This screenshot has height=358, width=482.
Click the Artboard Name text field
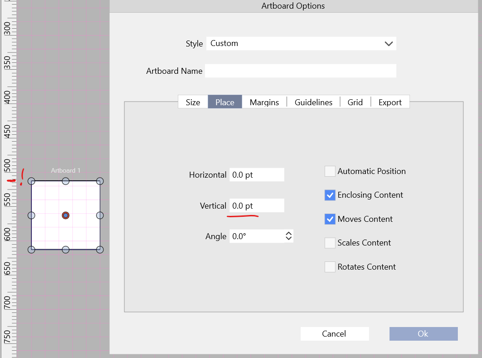pos(301,71)
